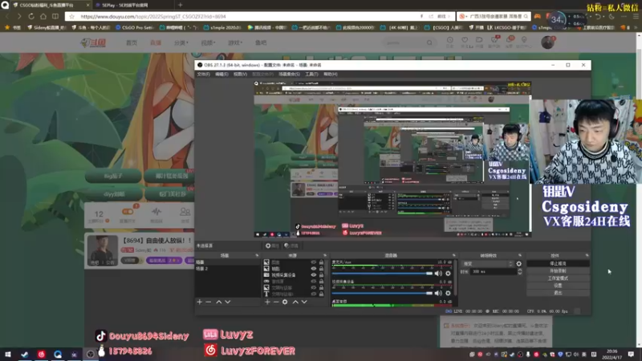Expand the 分类 dropdown in the Douyu nav
The image size is (642, 361).
[181, 43]
